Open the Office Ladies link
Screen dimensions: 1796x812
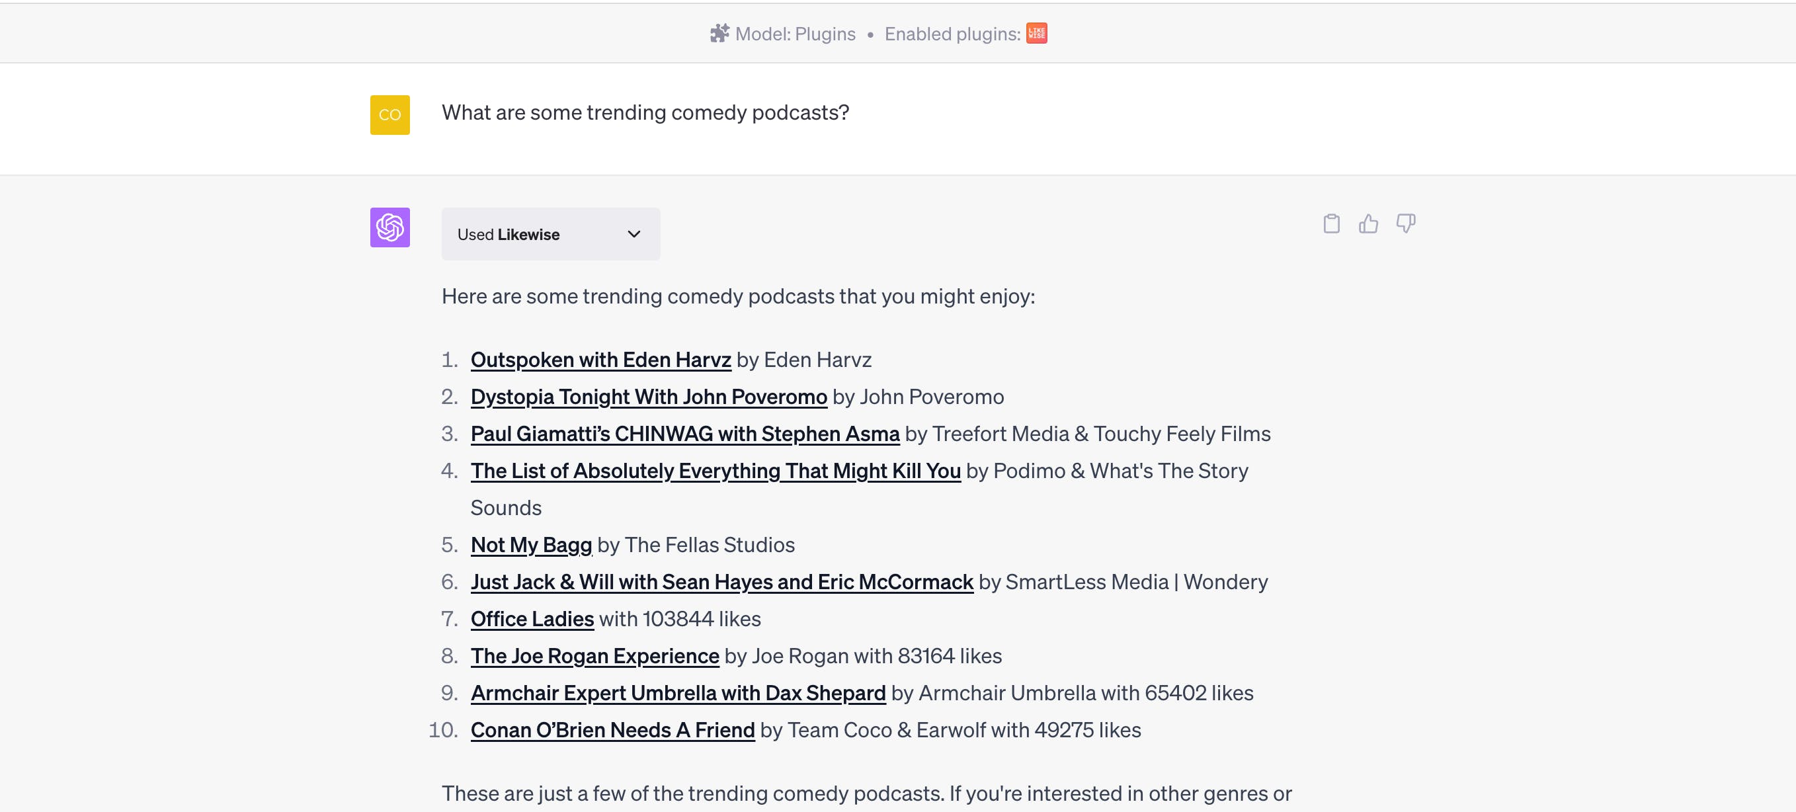tap(532, 619)
